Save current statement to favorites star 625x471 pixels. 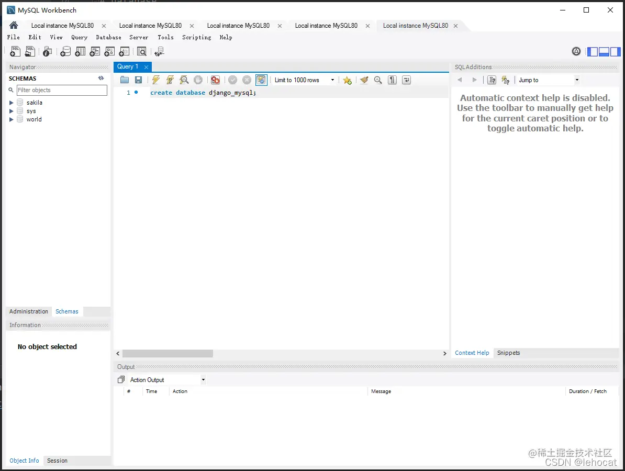click(347, 80)
